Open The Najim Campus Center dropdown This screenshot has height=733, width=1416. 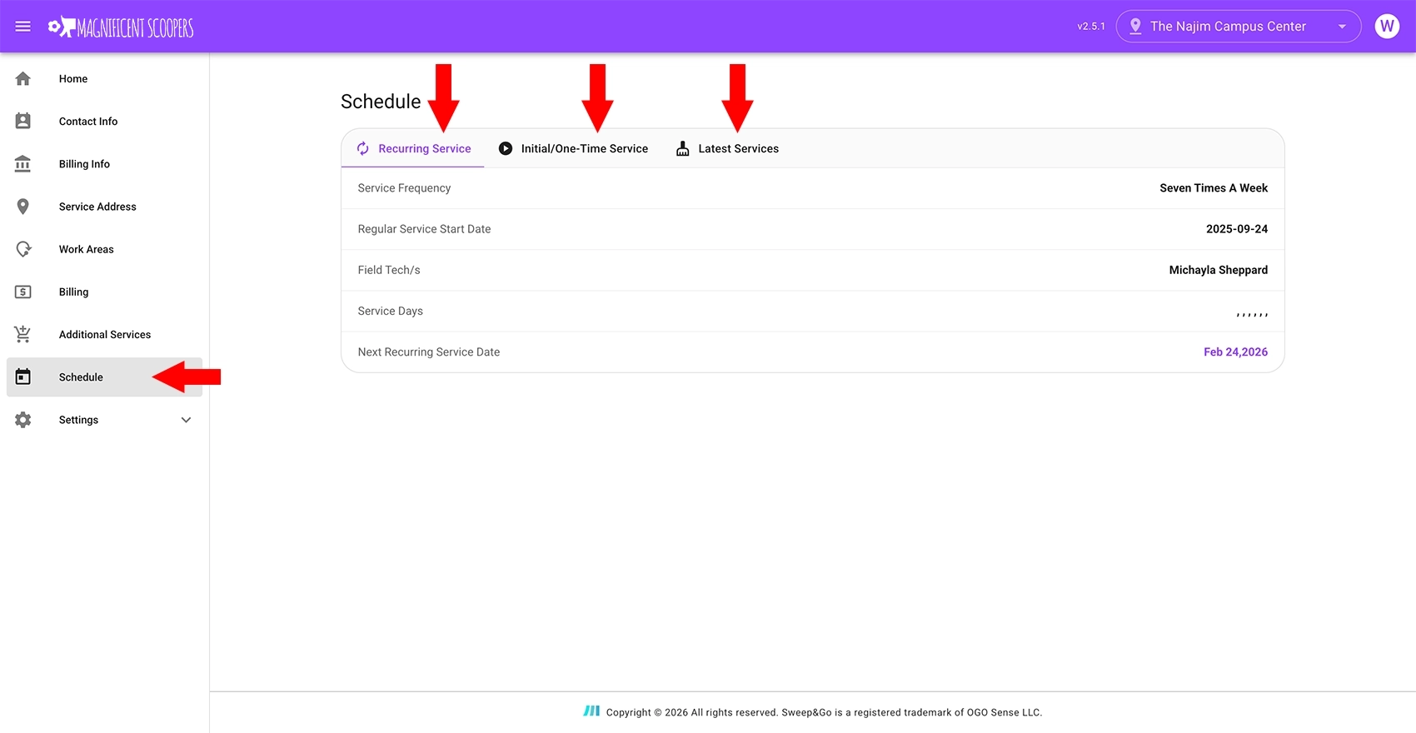pyautogui.click(x=1227, y=27)
